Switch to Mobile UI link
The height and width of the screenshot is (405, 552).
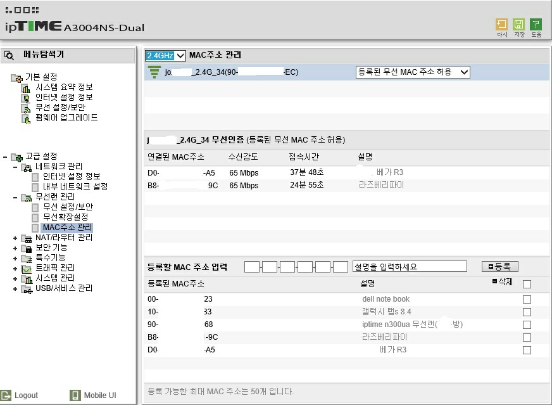100,395
